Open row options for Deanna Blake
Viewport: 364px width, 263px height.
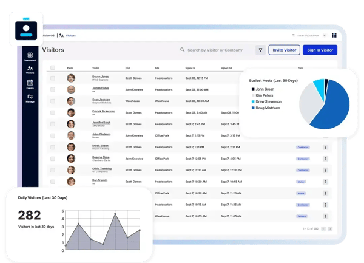[x=325, y=159]
